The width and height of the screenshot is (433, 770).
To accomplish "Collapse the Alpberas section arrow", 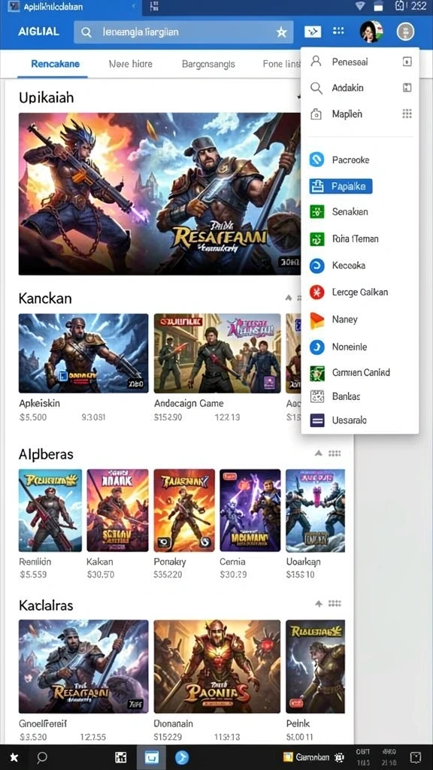I will pyautogui.click(x=319, y=453).
